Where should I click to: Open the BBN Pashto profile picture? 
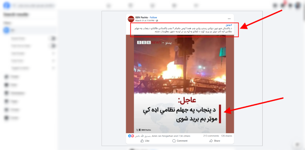tap(131, 19)
